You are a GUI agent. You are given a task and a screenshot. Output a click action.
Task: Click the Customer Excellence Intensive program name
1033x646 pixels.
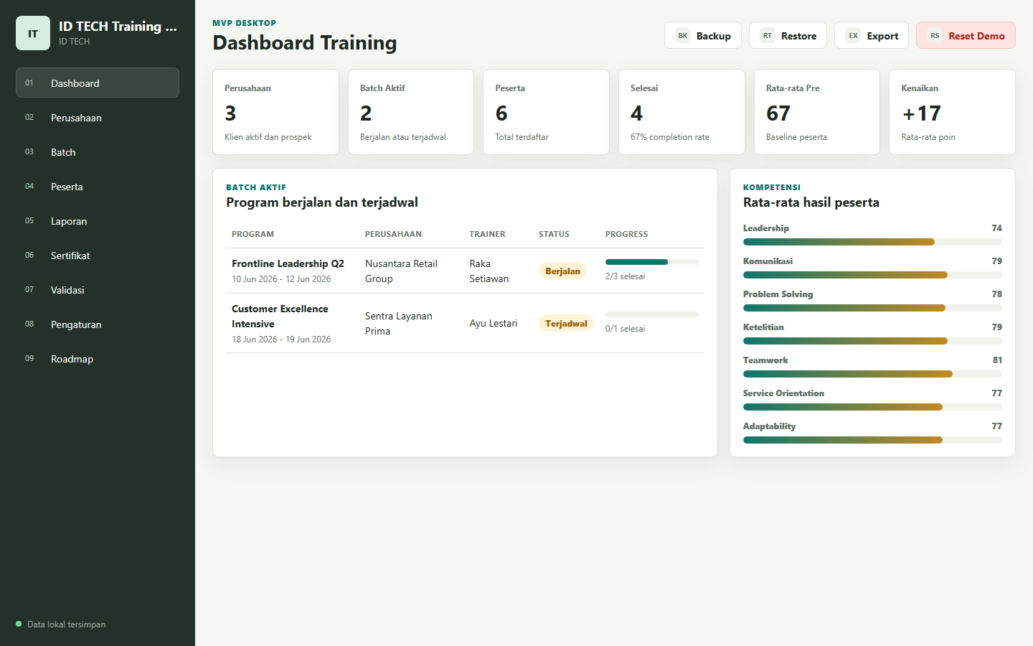[x=280, y=317]
